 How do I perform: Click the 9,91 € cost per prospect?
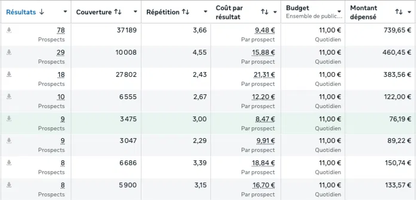[x=265, y=141]
